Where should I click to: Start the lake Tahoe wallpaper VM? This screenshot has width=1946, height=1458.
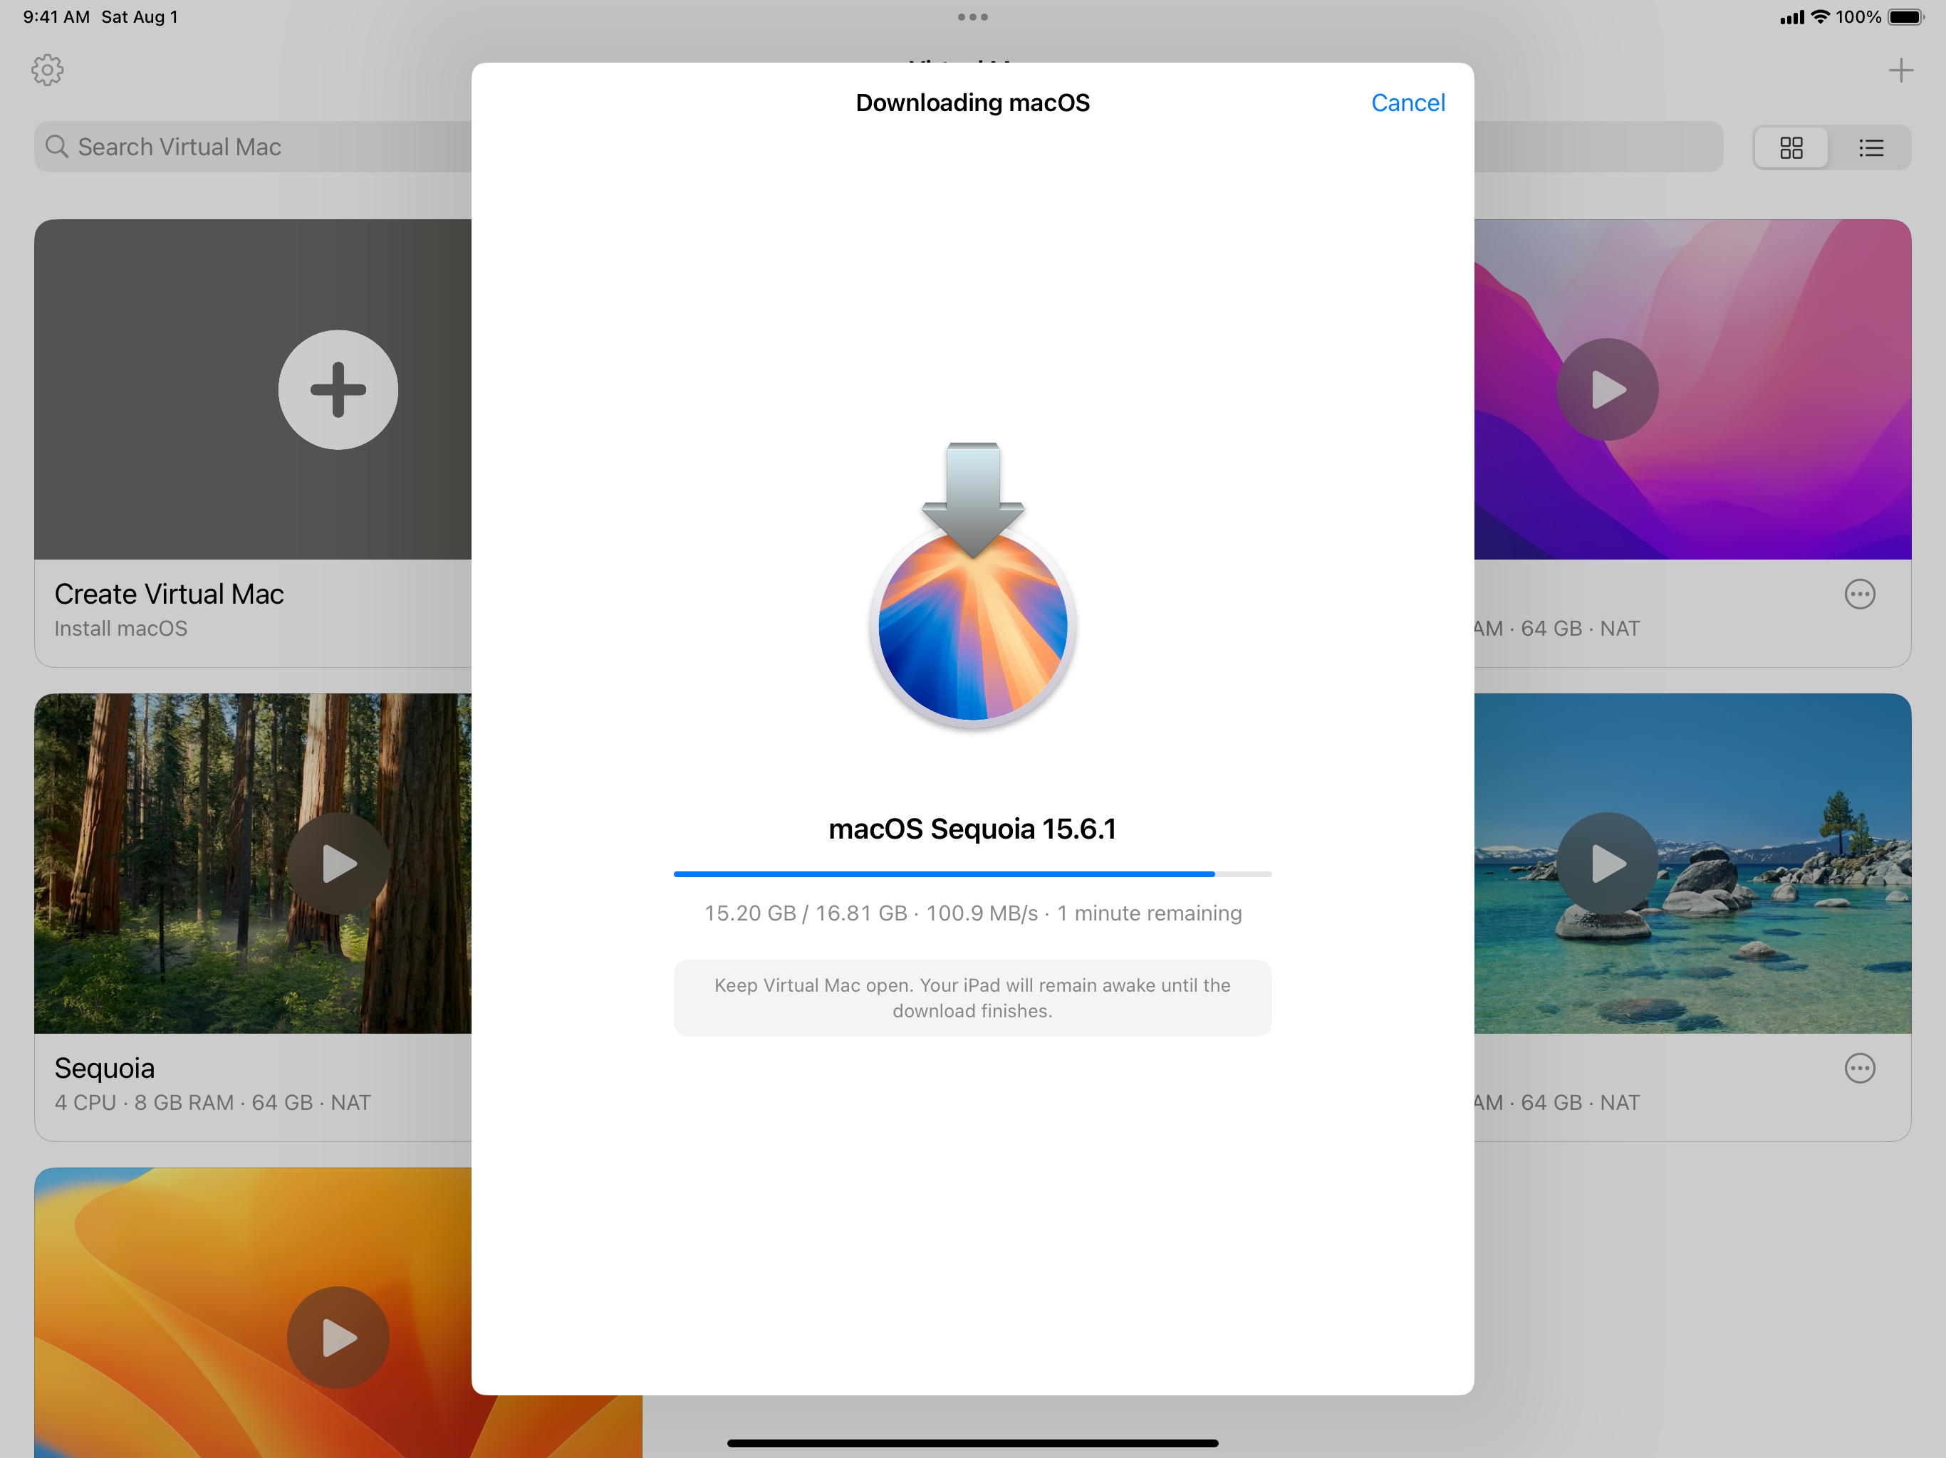[x=1607, y=864]
